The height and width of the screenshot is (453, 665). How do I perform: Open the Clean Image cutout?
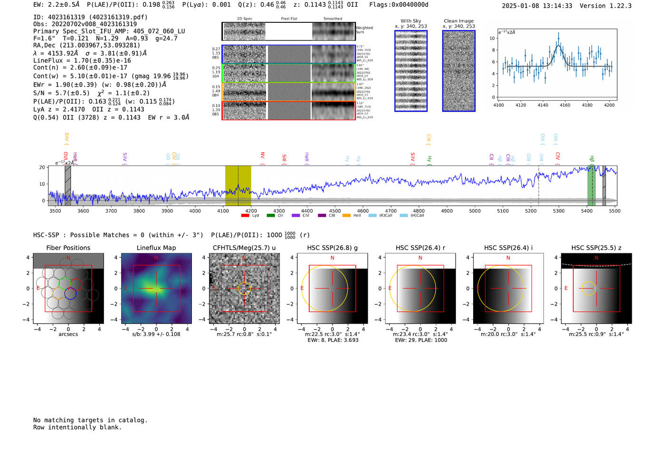tap(459, 71)
